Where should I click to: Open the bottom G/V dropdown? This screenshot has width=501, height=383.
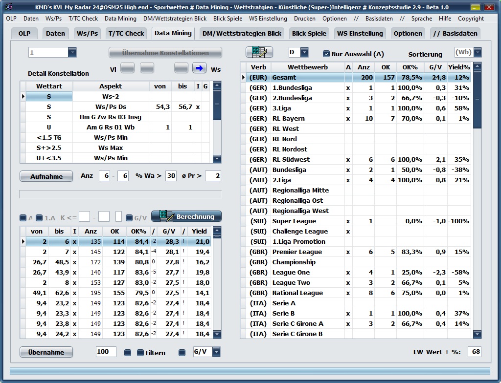click(216, 352)
